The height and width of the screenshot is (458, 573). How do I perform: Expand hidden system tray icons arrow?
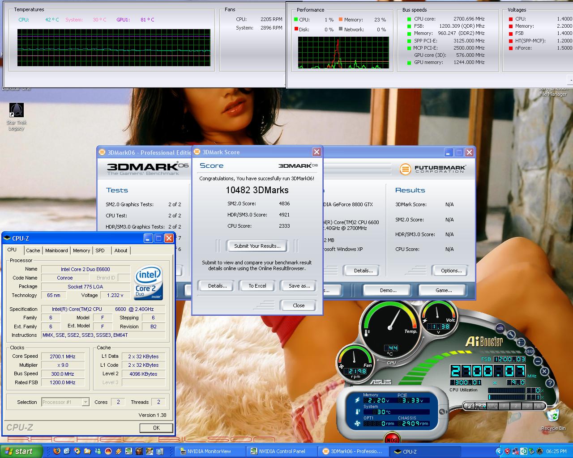(x=499, y=451)
